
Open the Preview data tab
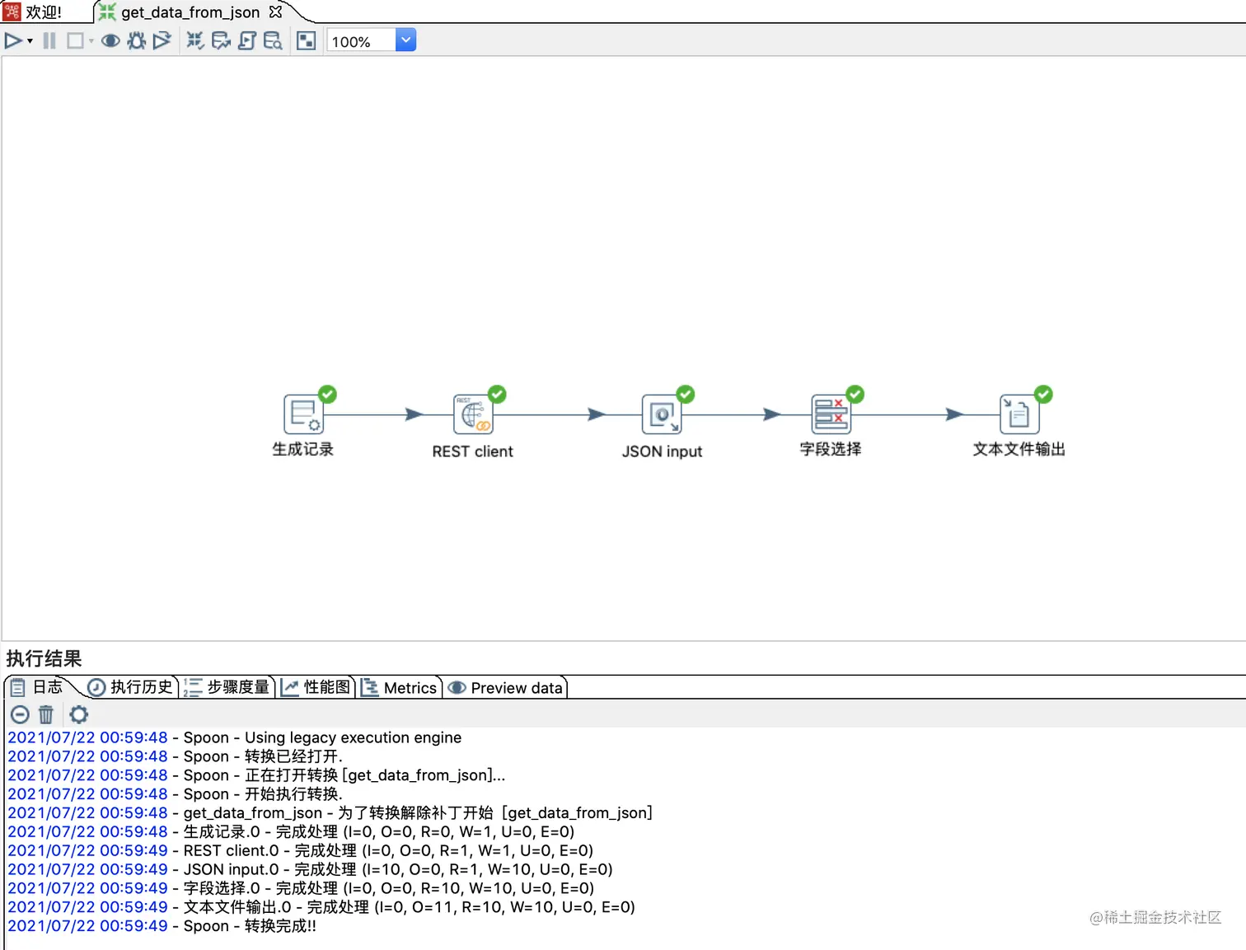click(x=506, y=687)
